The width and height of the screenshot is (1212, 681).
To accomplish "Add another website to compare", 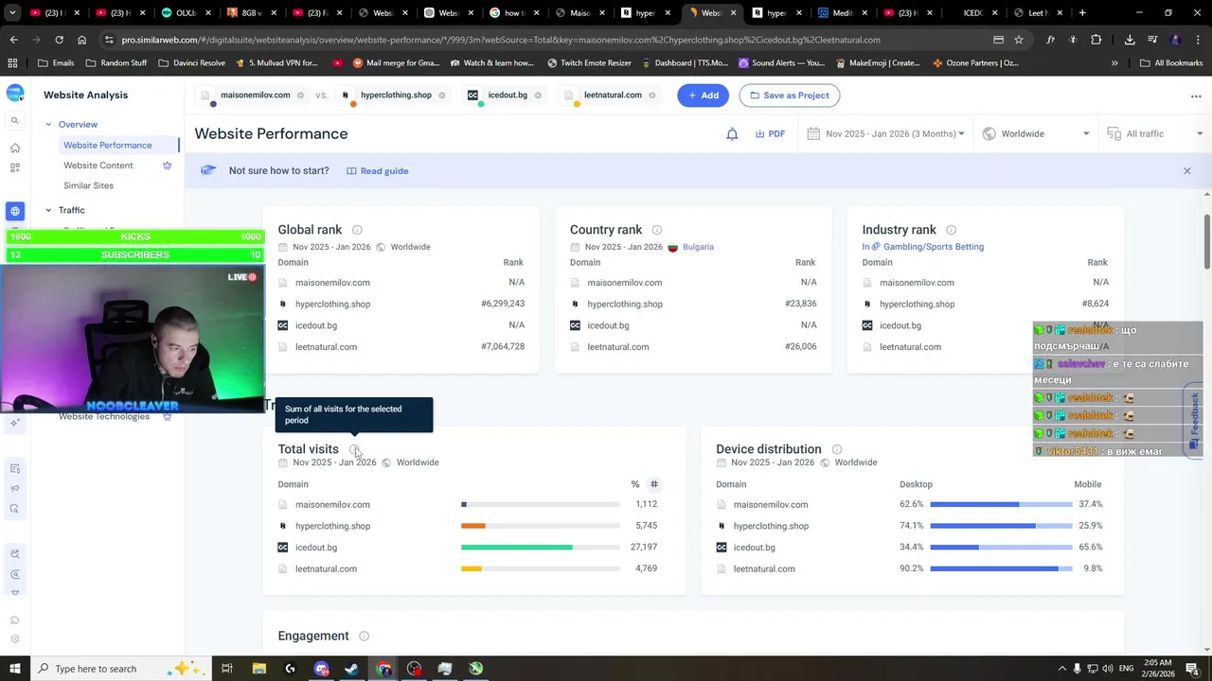I will point(703,96).
